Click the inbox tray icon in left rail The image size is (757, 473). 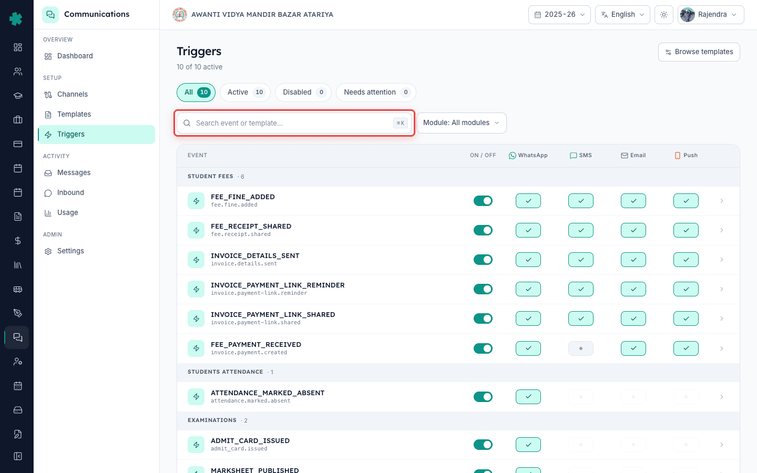pos(18,410)
